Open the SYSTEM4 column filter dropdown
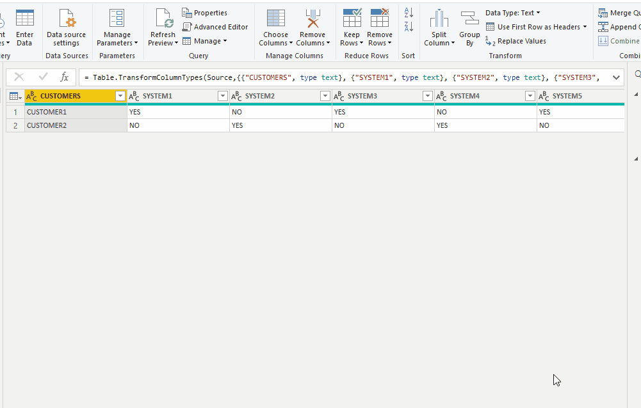 pyautogui.click(x=530, y=96)
